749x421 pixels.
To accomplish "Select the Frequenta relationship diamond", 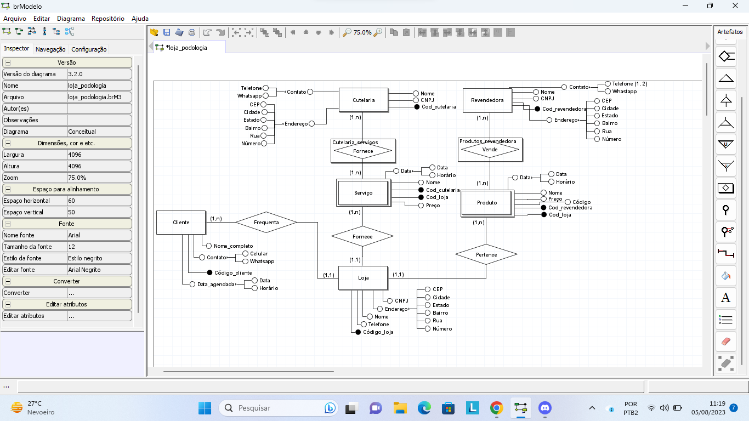I will 266,222.
